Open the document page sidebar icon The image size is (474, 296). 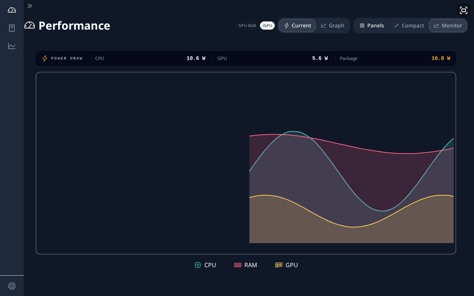[12, 28]
